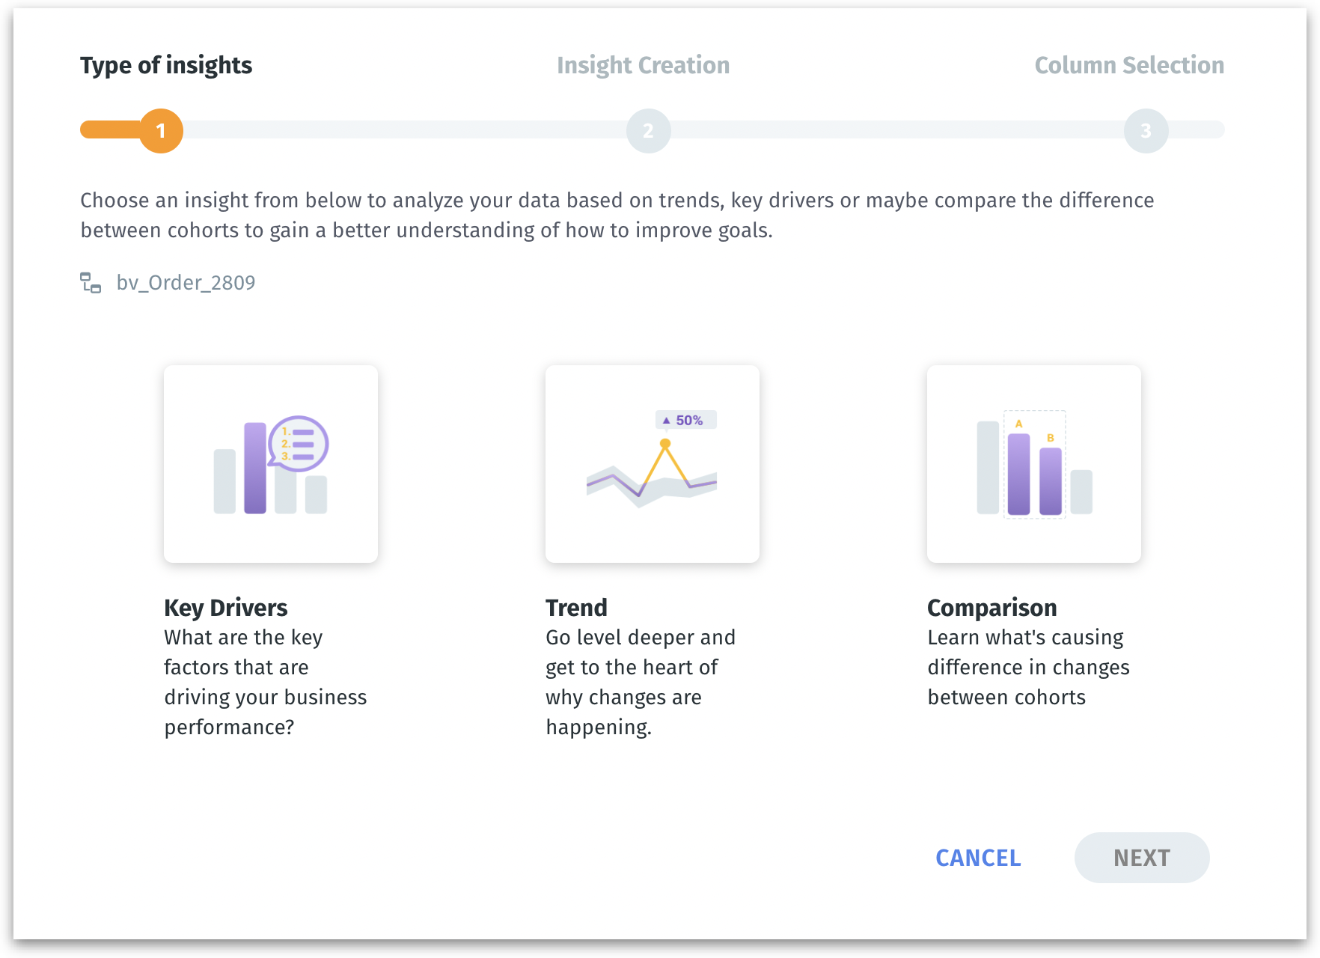Select the Trend insight card

pos(653,464)
